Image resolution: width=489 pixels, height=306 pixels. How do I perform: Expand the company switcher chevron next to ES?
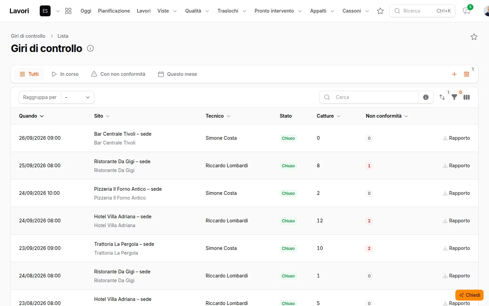point(58,11)
